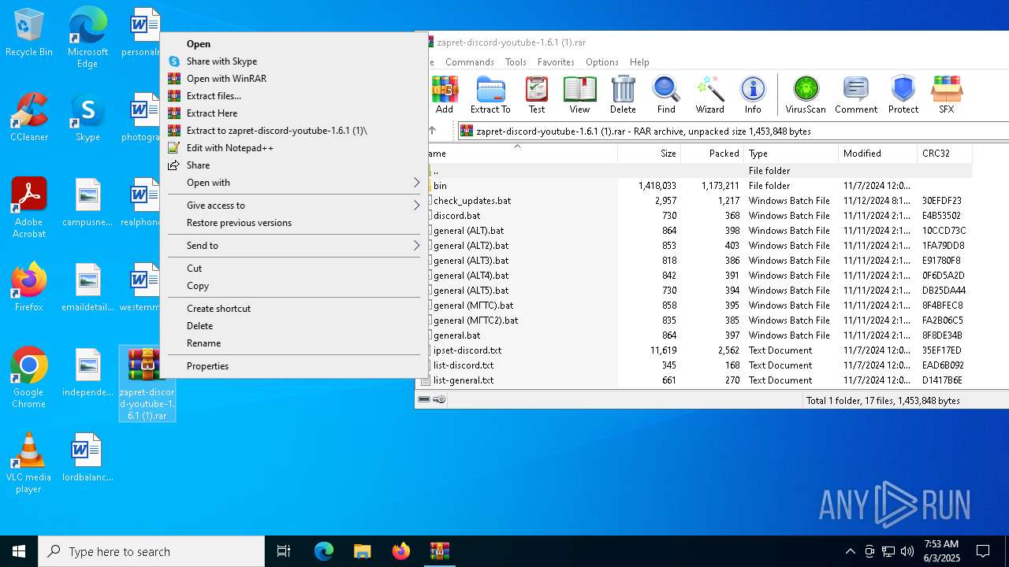Choose Create shortcut
The image size is (1009, 567).
point(294,309)
